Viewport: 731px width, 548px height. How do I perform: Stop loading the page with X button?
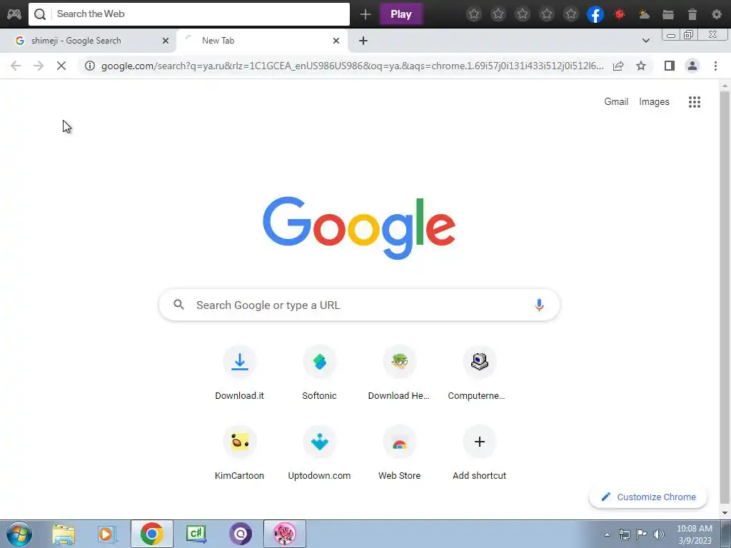tap(61, 66)
